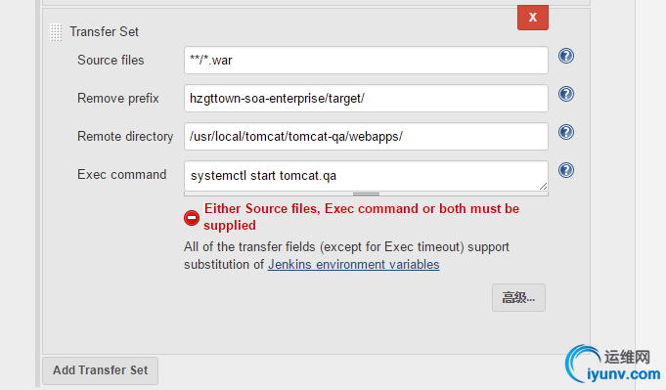Focus the Remove prefix input box
The width and height of the screenshot is (666, 390).
[366, 98]
